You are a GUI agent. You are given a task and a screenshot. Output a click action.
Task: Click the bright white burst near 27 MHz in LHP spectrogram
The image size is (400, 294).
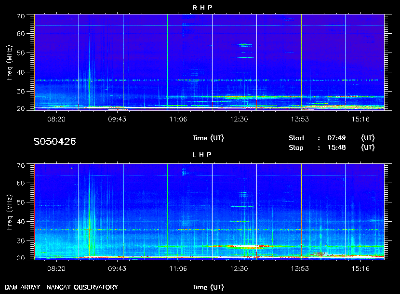(247, 247)
